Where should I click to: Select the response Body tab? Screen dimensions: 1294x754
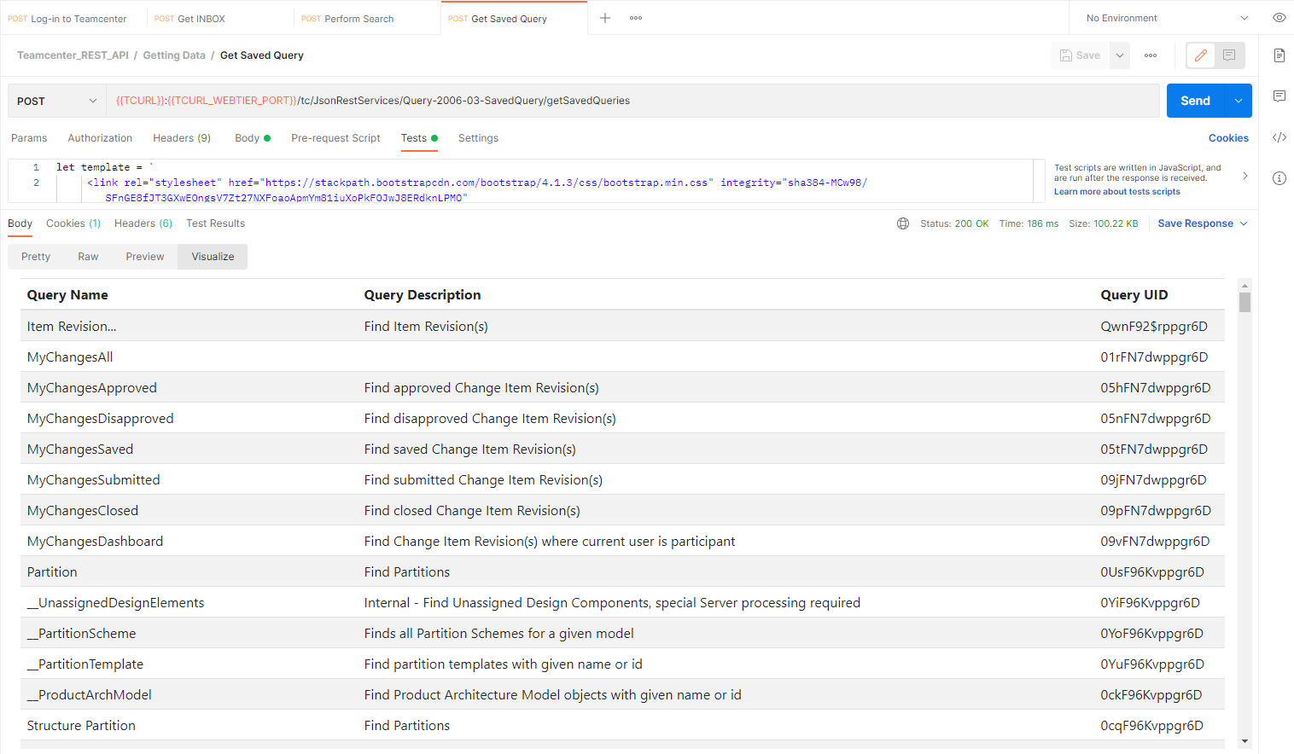[20, 223]
